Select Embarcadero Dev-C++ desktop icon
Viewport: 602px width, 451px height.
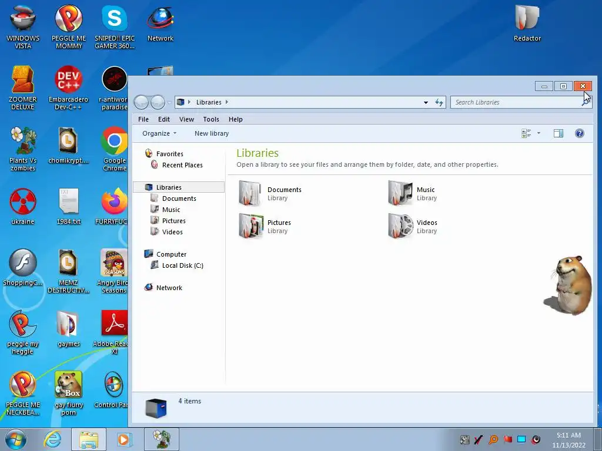[68, 88]
